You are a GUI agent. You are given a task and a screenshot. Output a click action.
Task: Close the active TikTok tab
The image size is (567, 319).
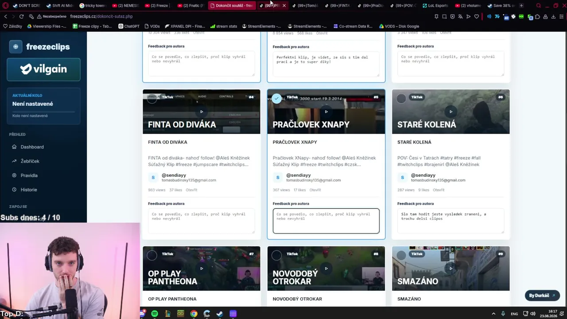point(284,6)
